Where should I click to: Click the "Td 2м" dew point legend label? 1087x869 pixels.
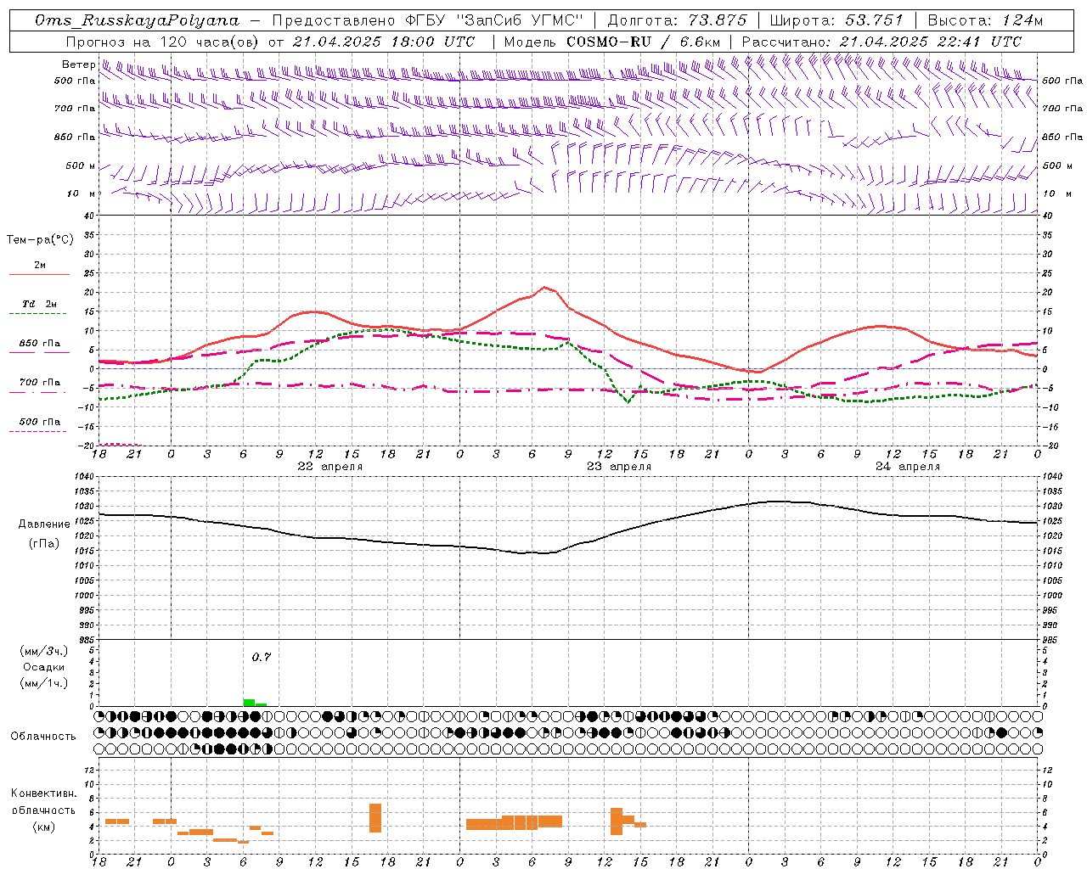(39, 304)
